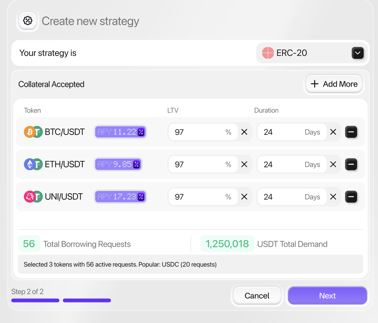Remove the BTC/USDT collateral row
The width and height of the screenshot is (378, 323).
(351, 132)
